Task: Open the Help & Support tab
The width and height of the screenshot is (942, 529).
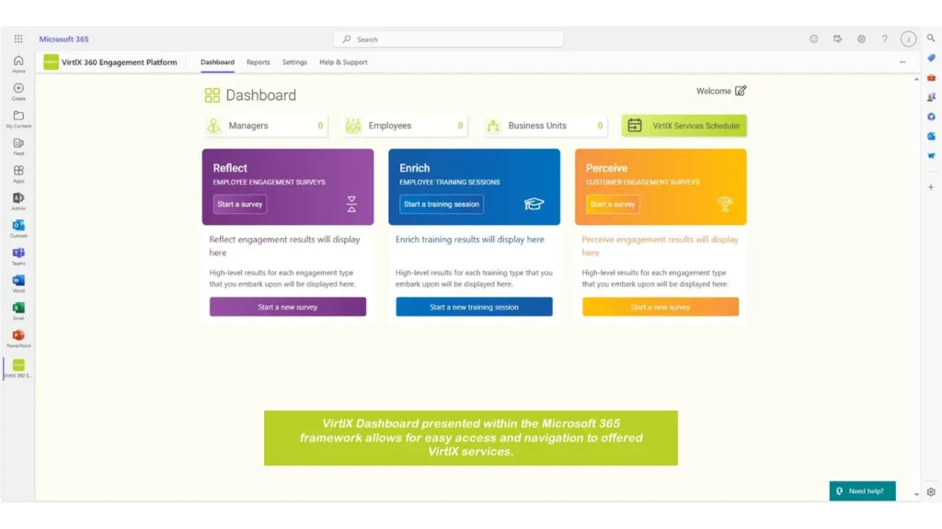Action: pos(341,62)
